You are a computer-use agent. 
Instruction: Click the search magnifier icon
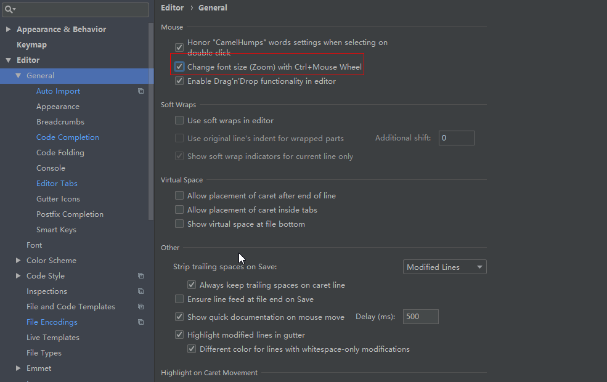tap(9, 9)
